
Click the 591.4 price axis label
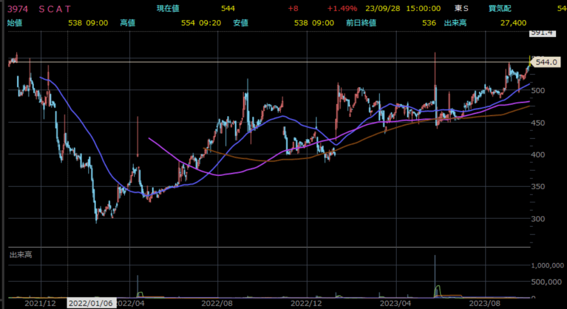click(543, 33)
